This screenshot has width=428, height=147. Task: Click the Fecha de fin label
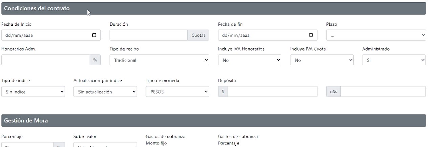230,24
